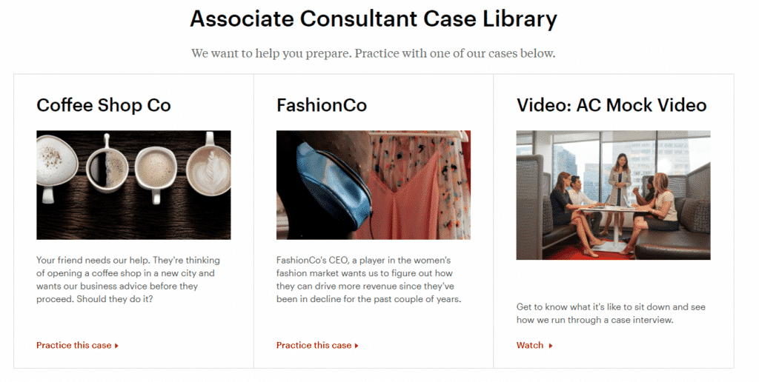The height and width of the screenshot is (382, 759).
Task: Click the arrow icon beside Coffee Shop's Practice this case
Action: (116, 346)
